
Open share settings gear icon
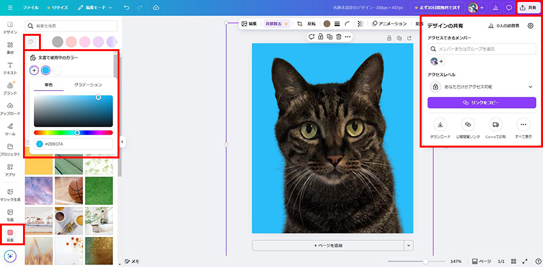click(x=530, y=26)
